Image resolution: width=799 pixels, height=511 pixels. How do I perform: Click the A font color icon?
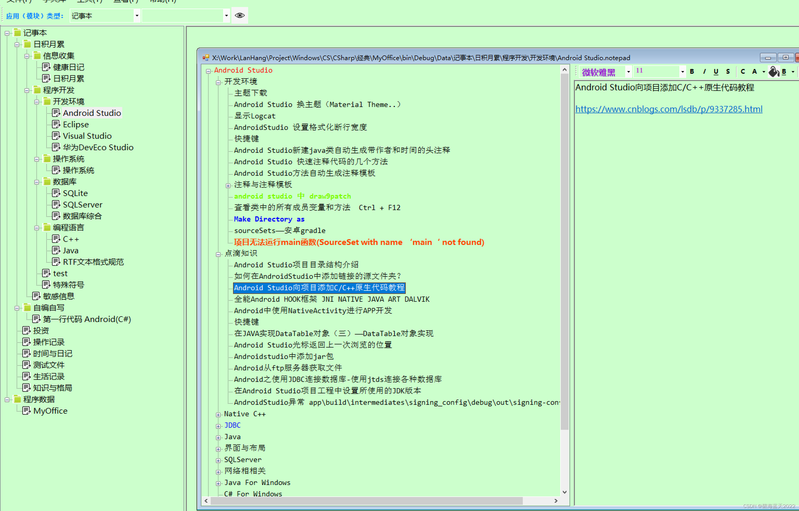click(755, 71)
